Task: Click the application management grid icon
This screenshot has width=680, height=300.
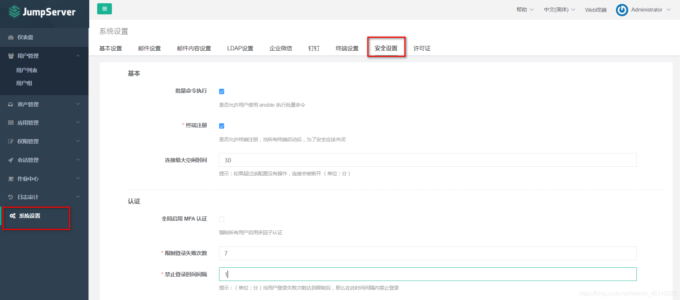Action: tap(11, 123)
